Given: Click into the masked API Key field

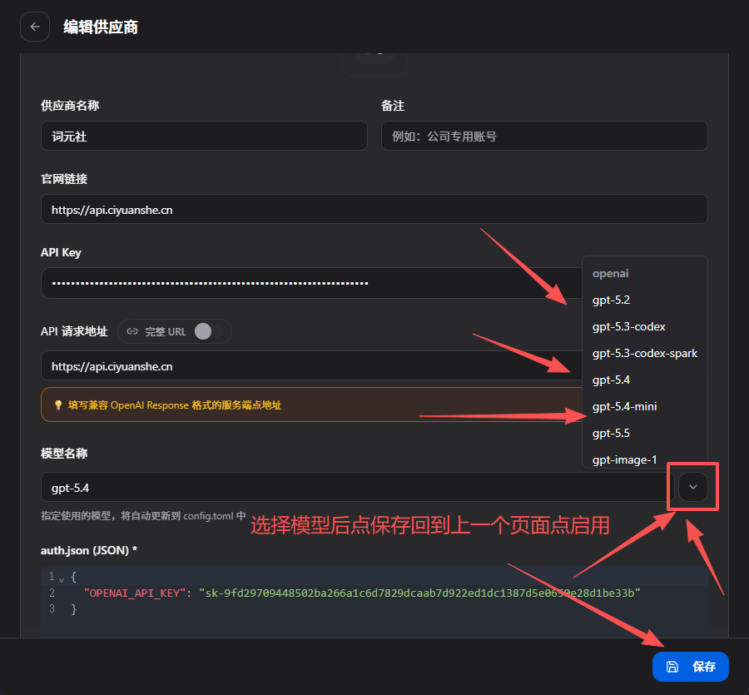Looking at the screenshot, I should coord(310,283).
